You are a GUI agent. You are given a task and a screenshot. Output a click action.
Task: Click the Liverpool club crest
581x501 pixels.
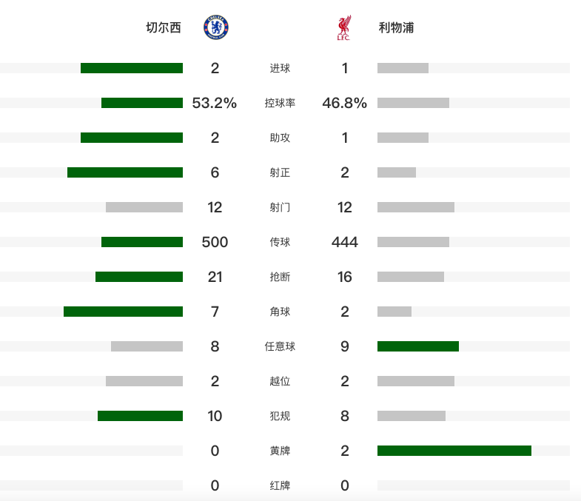[x=343, y=28]
